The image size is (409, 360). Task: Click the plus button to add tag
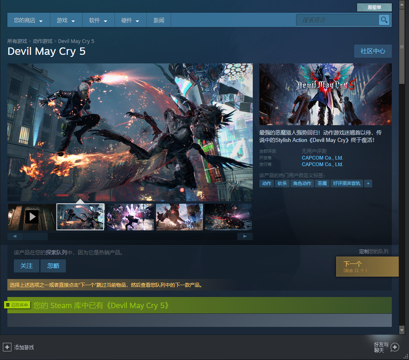pos(368,184)
